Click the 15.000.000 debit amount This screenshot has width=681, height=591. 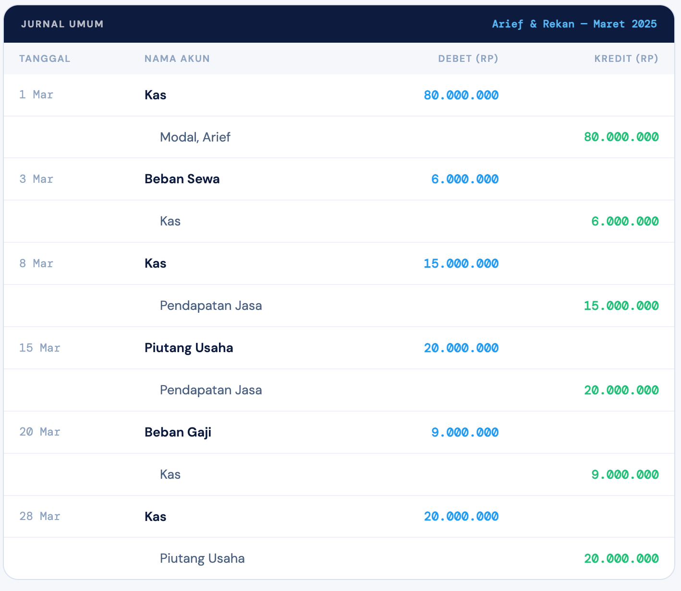pyautogui.click(x=461, y=263)
